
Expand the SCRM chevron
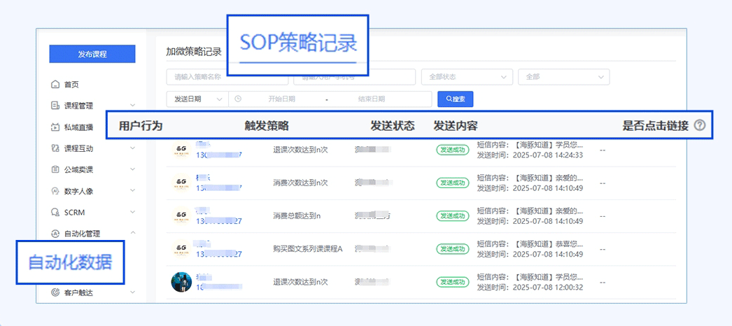[x=132, y=212]
